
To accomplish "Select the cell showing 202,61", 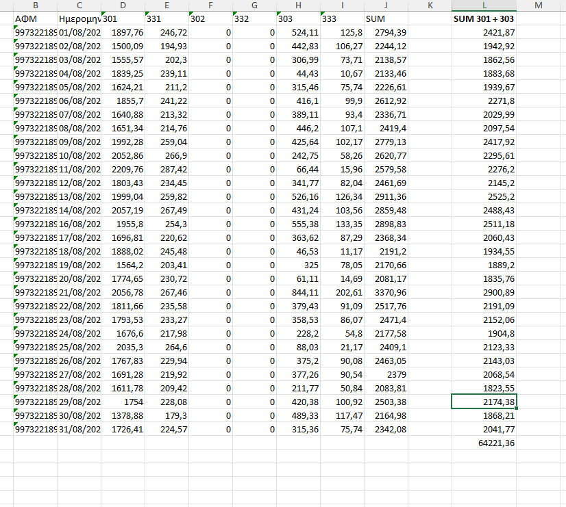I will 342,292.
